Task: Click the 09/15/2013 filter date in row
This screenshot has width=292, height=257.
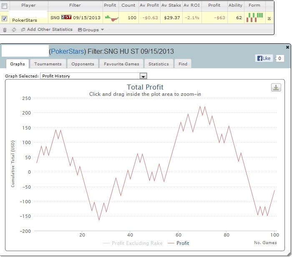Action: click(x=87, y=17)
